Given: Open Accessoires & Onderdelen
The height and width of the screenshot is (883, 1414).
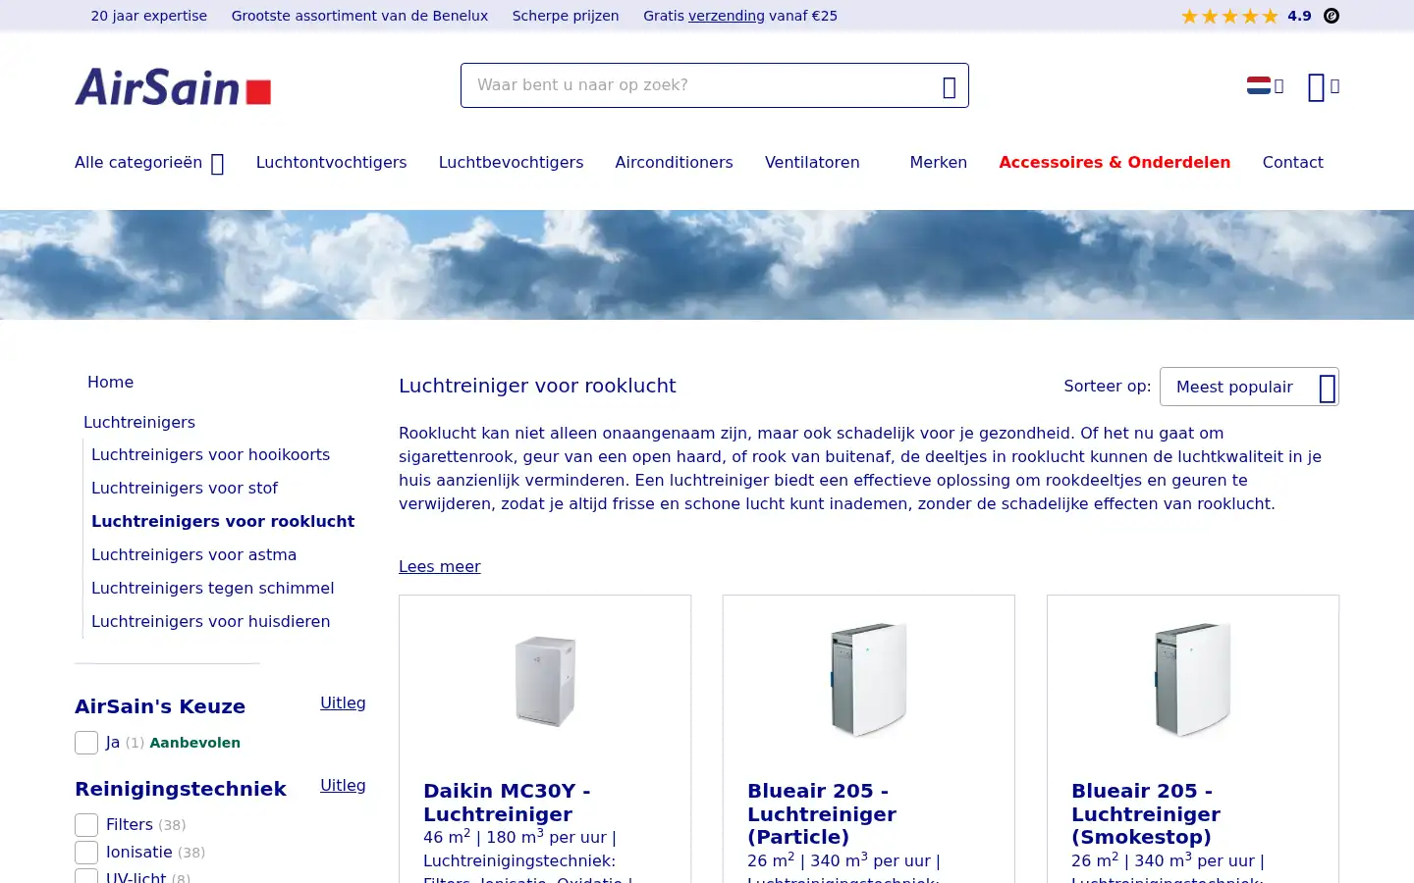Looking at the screenshot, I should (x=1115, y=163).
